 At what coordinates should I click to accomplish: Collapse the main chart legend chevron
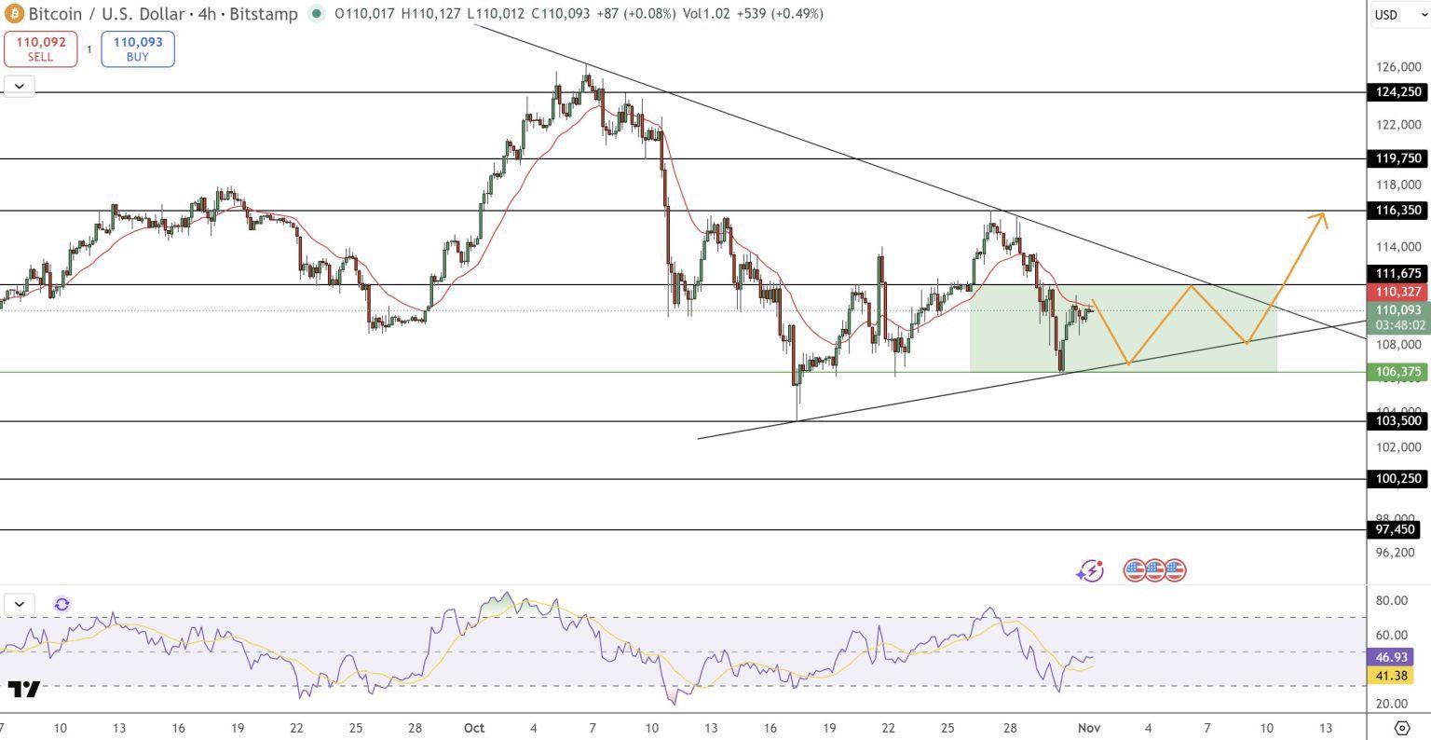tap(19, 86)
